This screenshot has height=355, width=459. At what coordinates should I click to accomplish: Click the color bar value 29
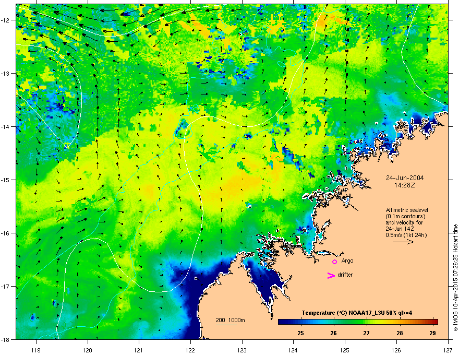tap(432, 333)
